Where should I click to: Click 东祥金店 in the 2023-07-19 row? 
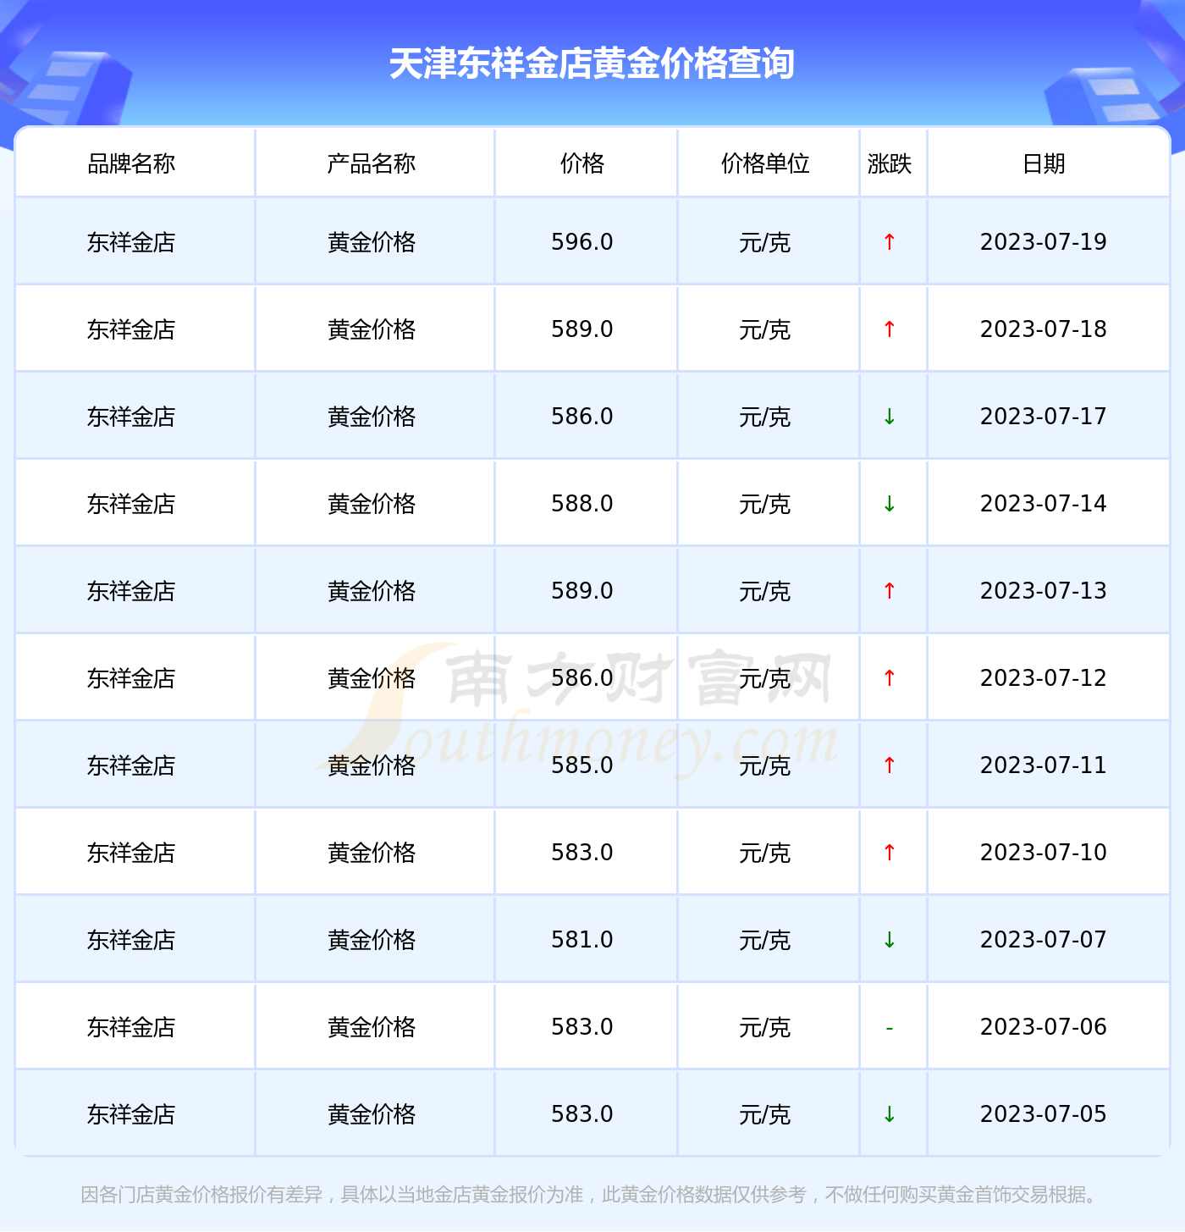pyautogui.click(x=131, y=242)
